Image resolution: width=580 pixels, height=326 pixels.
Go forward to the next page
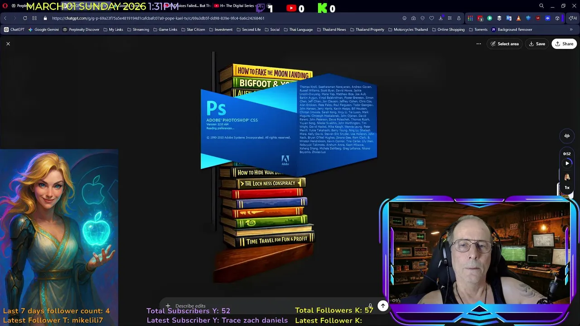coord(14,18)
